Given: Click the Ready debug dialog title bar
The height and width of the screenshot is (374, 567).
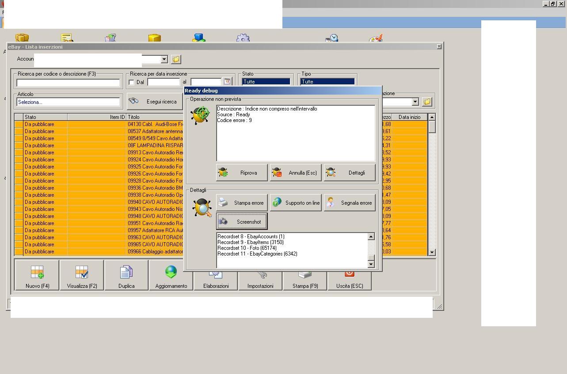Looking at the screenshot, I should point(283,91).
